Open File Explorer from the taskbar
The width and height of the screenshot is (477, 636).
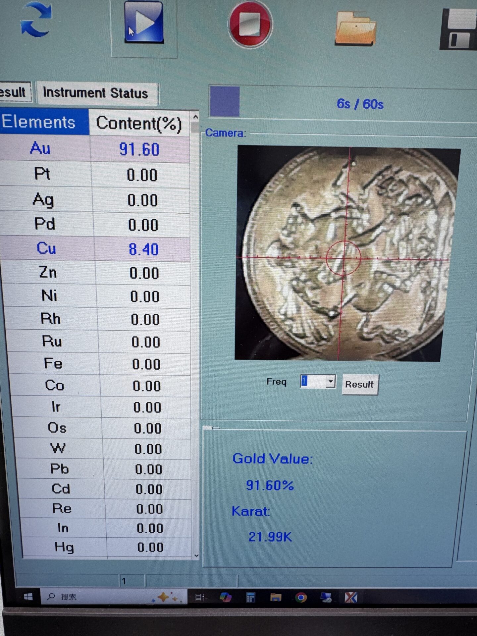[276, 597]
